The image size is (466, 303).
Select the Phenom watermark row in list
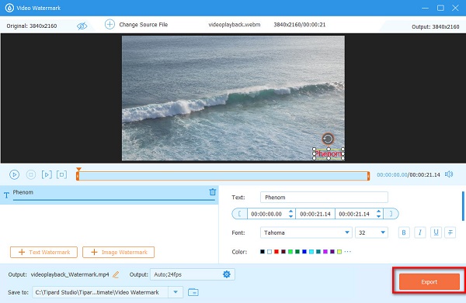click(x=109, y=195)
